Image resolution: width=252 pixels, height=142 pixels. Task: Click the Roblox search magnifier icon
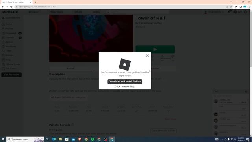pos(108,12)
